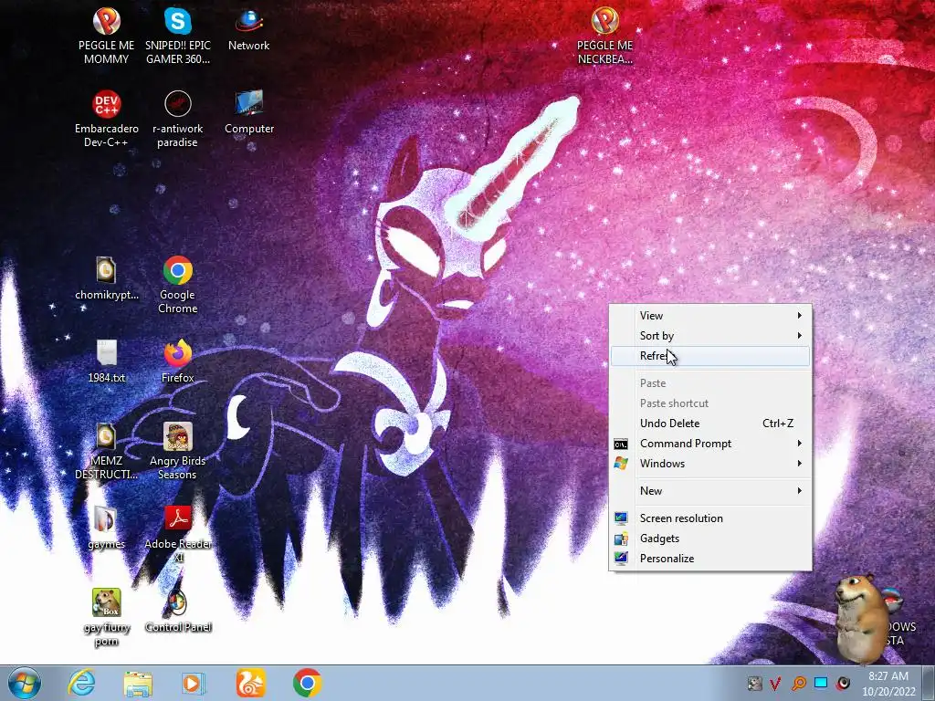This screenshot has height=701, width=935.
Task: Select the chomikrypt... file icon
Action: pos(106,278)
